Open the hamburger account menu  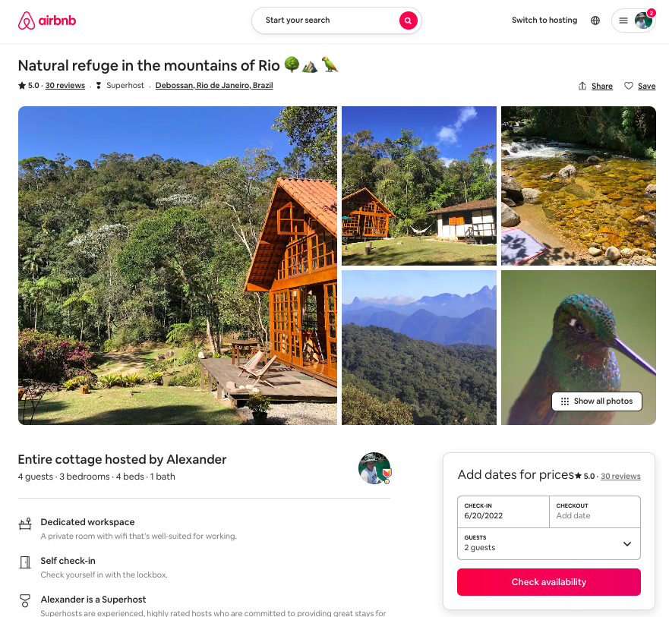623,20
